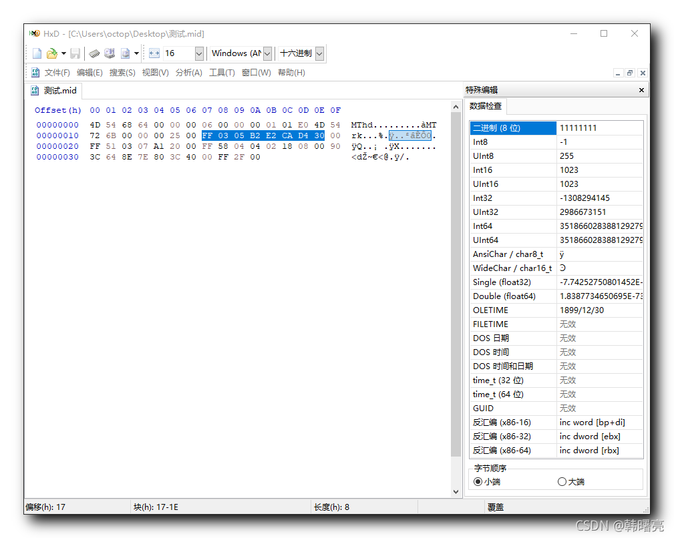The image size is (674, 538).
Task: Click the hex view scroll up arrow
Action: (x=456, y=106)
